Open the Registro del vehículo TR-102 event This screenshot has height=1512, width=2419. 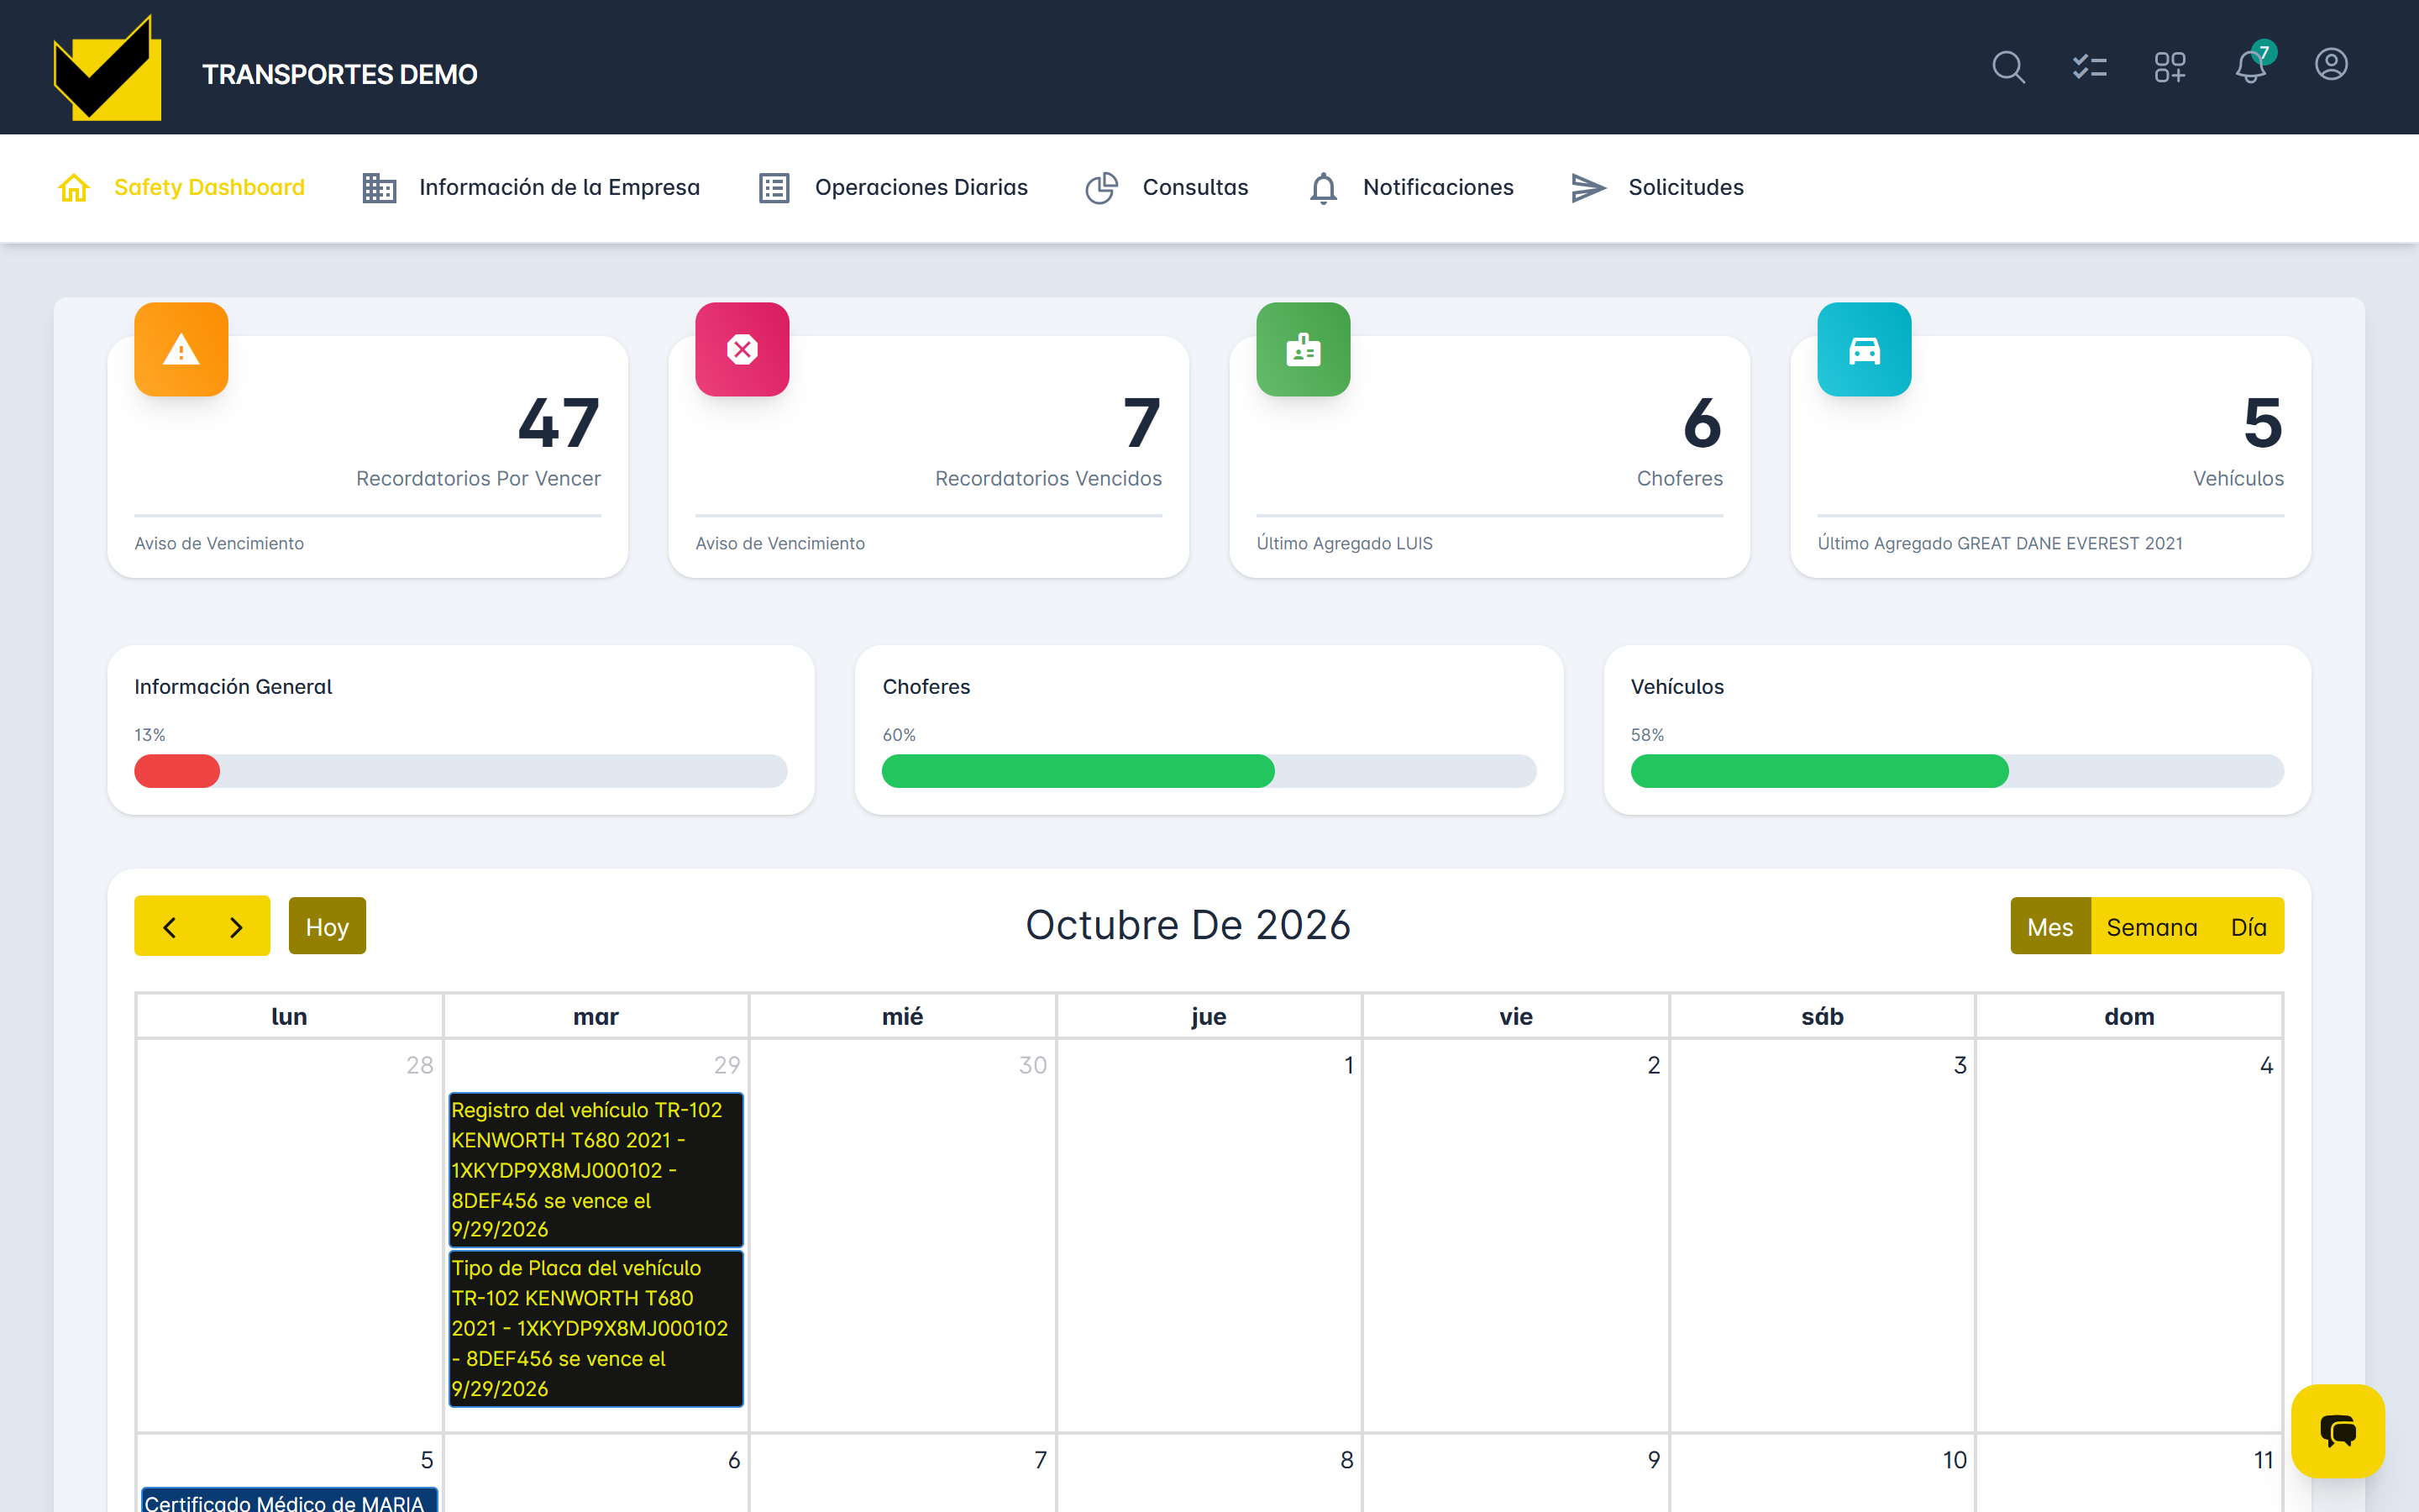[x=596, y=1169]
